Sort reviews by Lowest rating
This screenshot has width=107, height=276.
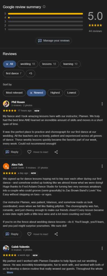click(x=72, y=93)
